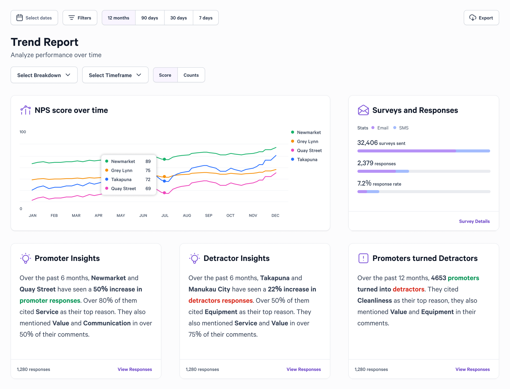Open the Filters panel

click(80, 18)
